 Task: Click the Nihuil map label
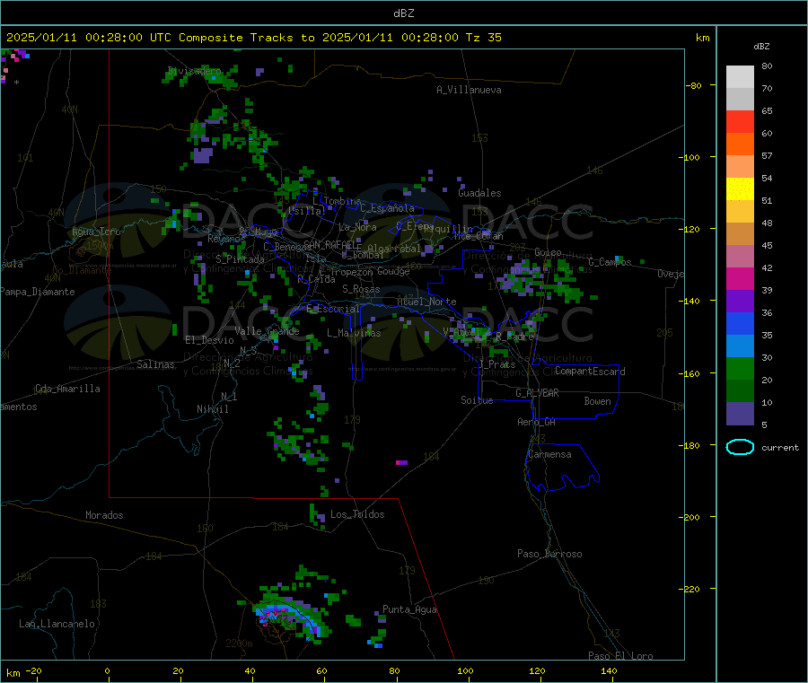(x=212, y=409)
